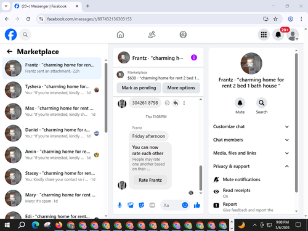Send a thumbs-up like
The height and width of the screenshot is (231, 308).
(x=197, y=205)
